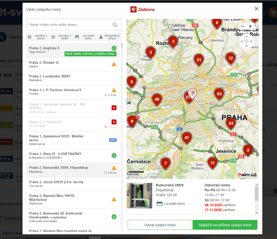
Task: Click the address search field
Action: (74, 25)
